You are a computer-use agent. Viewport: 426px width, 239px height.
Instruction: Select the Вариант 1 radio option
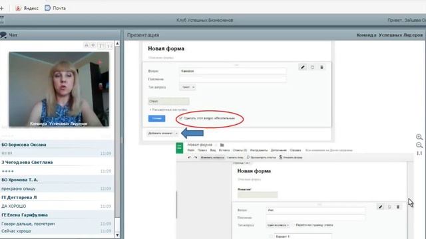coord(271,236)
